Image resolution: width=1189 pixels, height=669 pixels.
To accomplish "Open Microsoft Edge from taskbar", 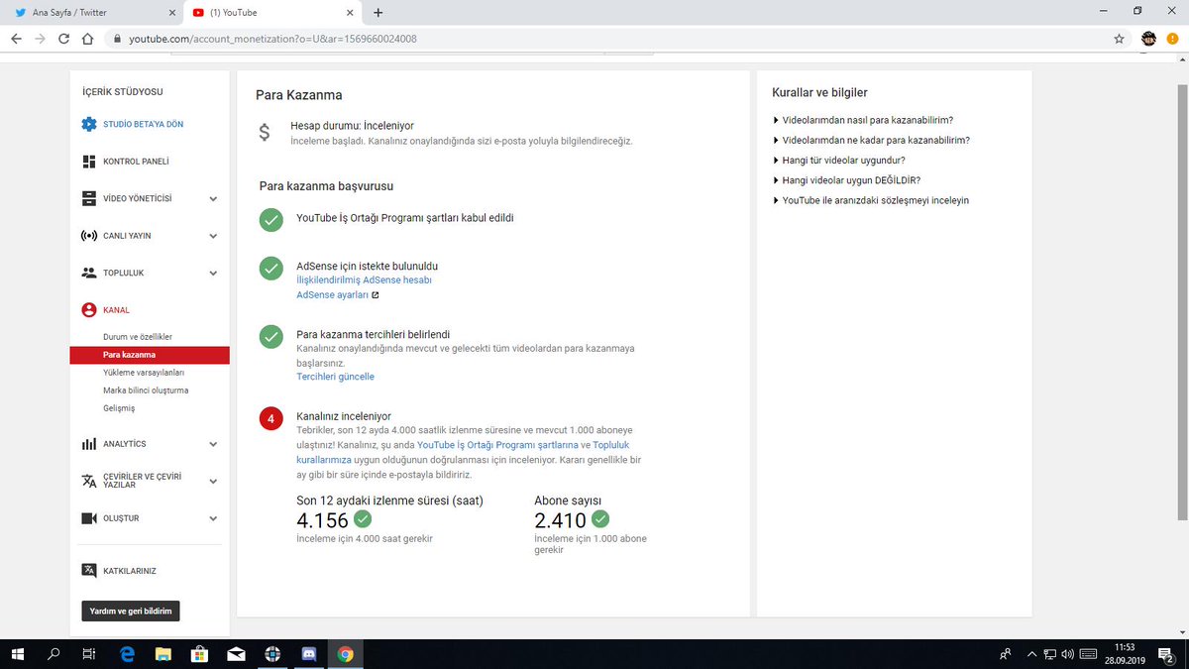I will coord(127,654).
